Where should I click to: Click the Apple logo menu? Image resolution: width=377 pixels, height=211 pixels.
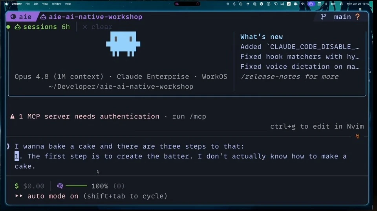click(7, 4)
